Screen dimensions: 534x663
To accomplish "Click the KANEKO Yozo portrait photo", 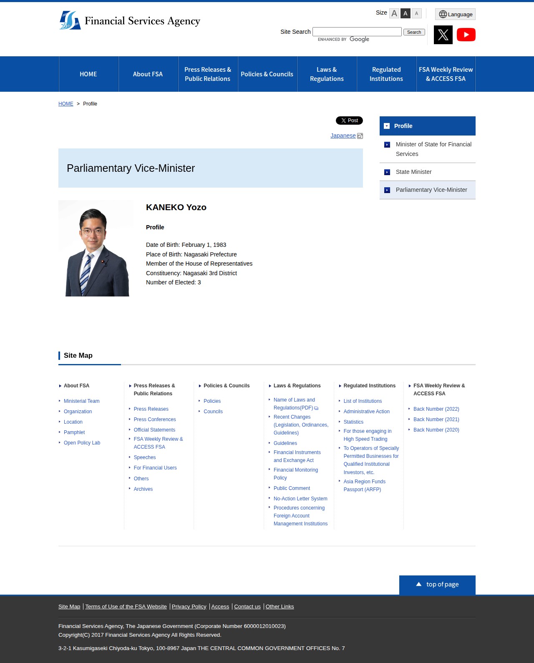I will 96,249.
